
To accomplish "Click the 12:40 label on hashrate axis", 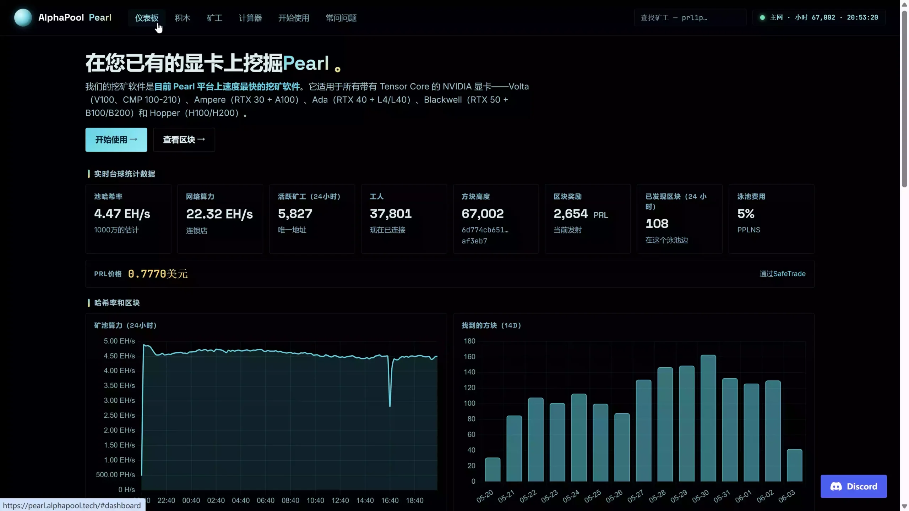I will tap(340, 500).
